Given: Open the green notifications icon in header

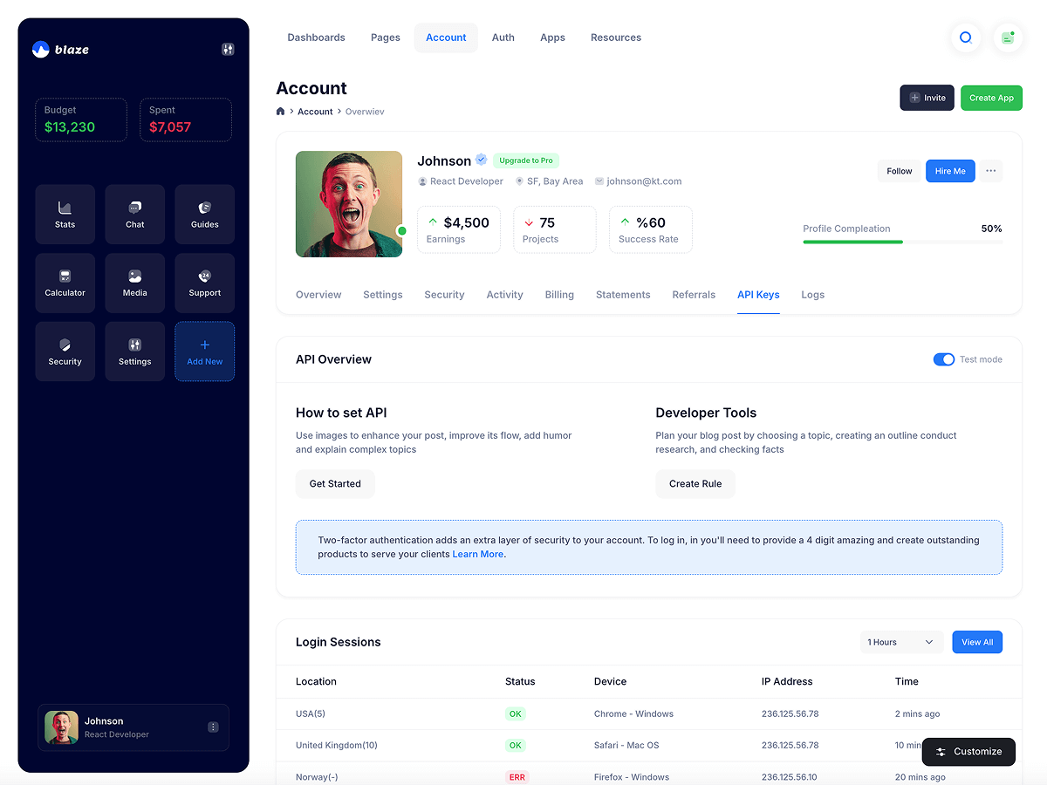Looking at the screenshot, I should [1008, 38].
